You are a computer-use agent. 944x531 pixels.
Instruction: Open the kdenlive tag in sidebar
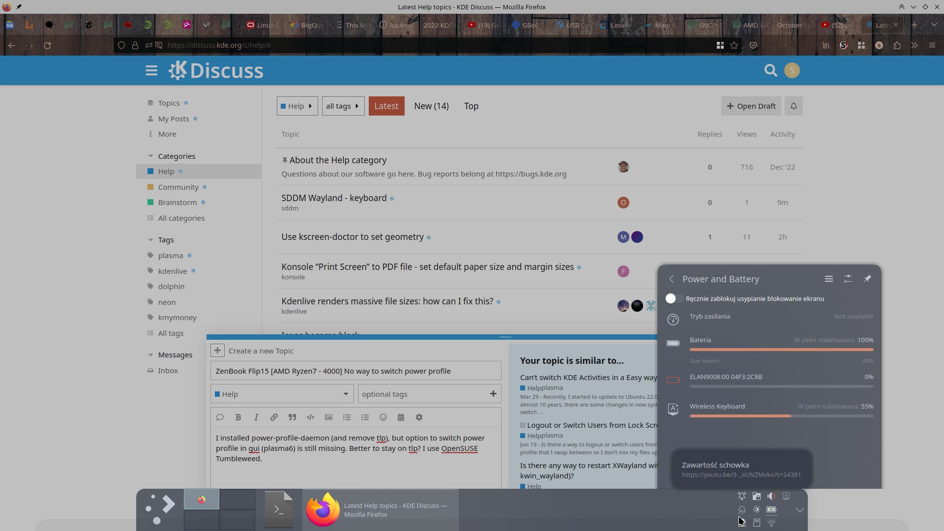click(172, 271)
